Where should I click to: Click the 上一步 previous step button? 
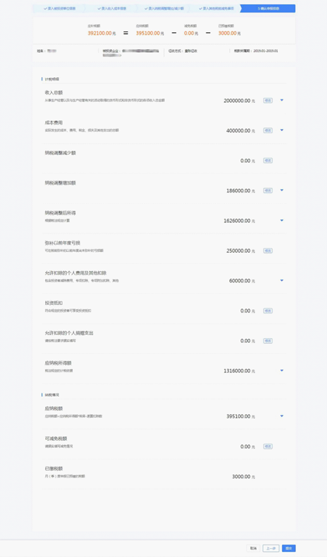(271, 548)
